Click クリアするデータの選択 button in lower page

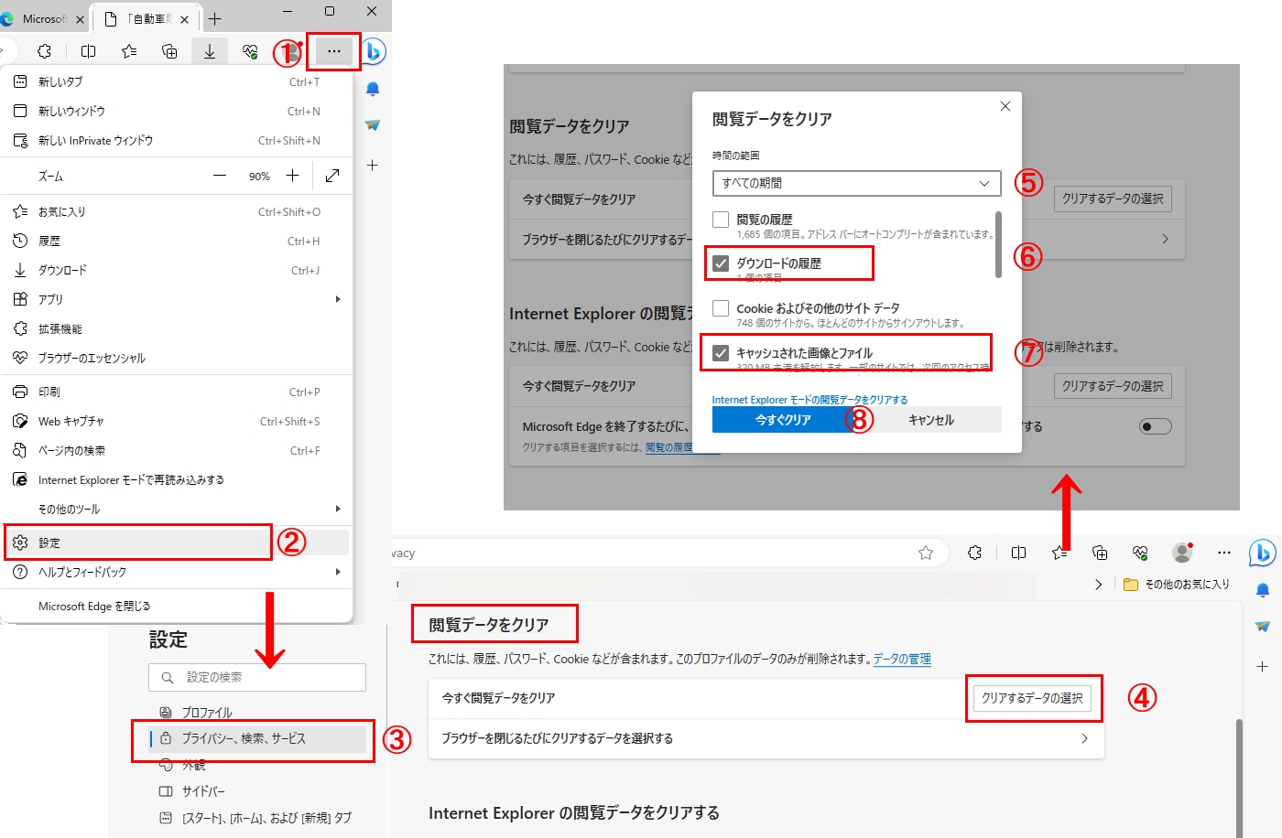pos(1032,698)
